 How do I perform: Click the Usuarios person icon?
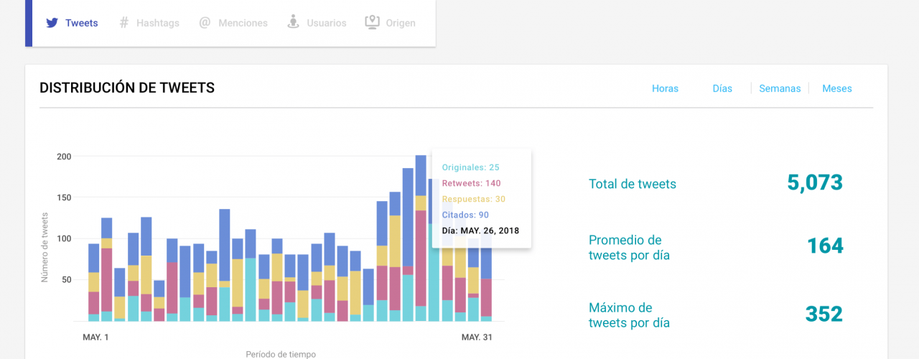[x=293, y=22]
